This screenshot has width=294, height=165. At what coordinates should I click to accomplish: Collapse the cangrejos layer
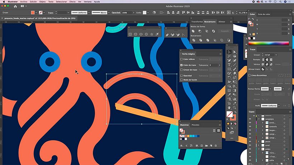tap(259, 119)
